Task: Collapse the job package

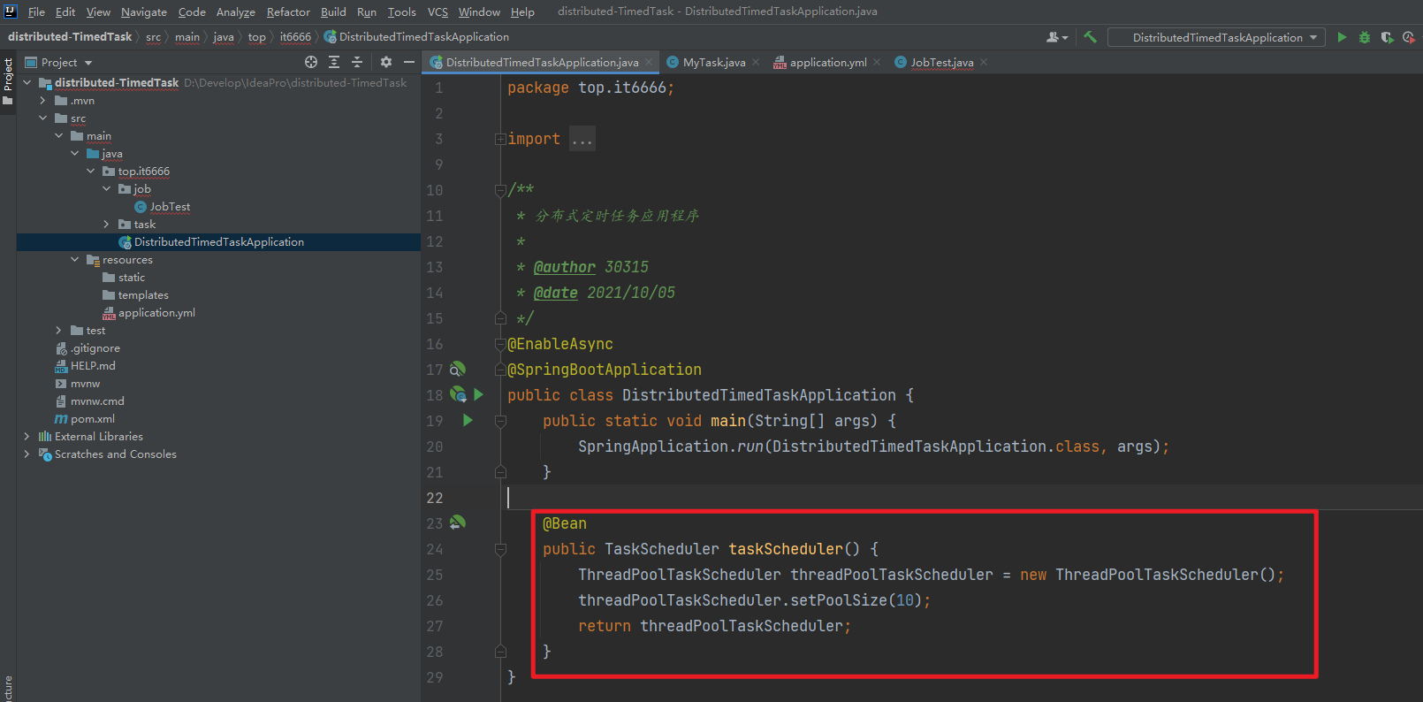Action: [x=106, y=188]
